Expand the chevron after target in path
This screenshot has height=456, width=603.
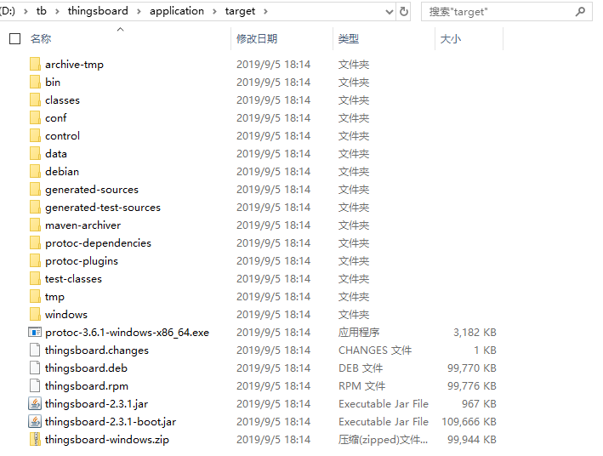pyautogui.click(x=265, y=12)
